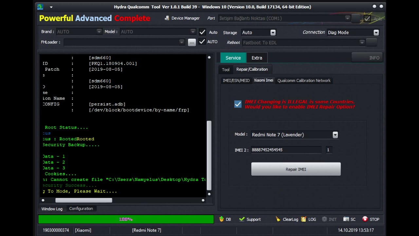Image resolution: width=419 pixels, height=236 pixels.
Task: Open the IMEI/ESN/MEID tab
Action: click(236, 80)
